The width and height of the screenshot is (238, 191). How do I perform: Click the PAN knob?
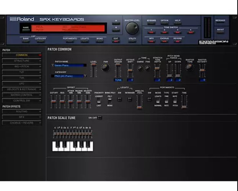[106, 68]
